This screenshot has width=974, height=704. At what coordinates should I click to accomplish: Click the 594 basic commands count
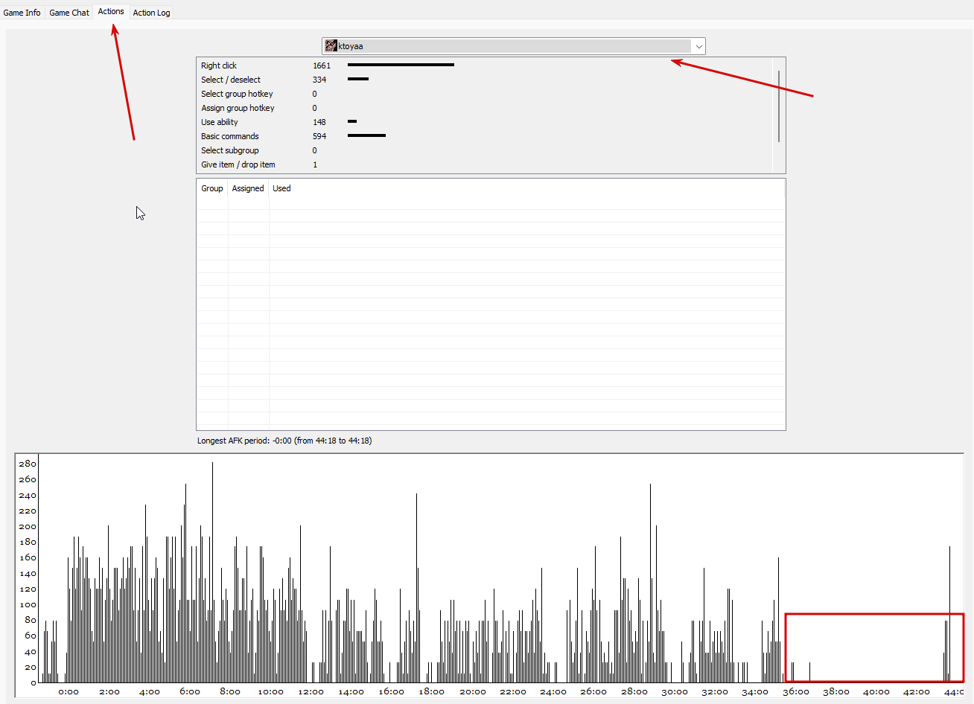tap(319, 136)
